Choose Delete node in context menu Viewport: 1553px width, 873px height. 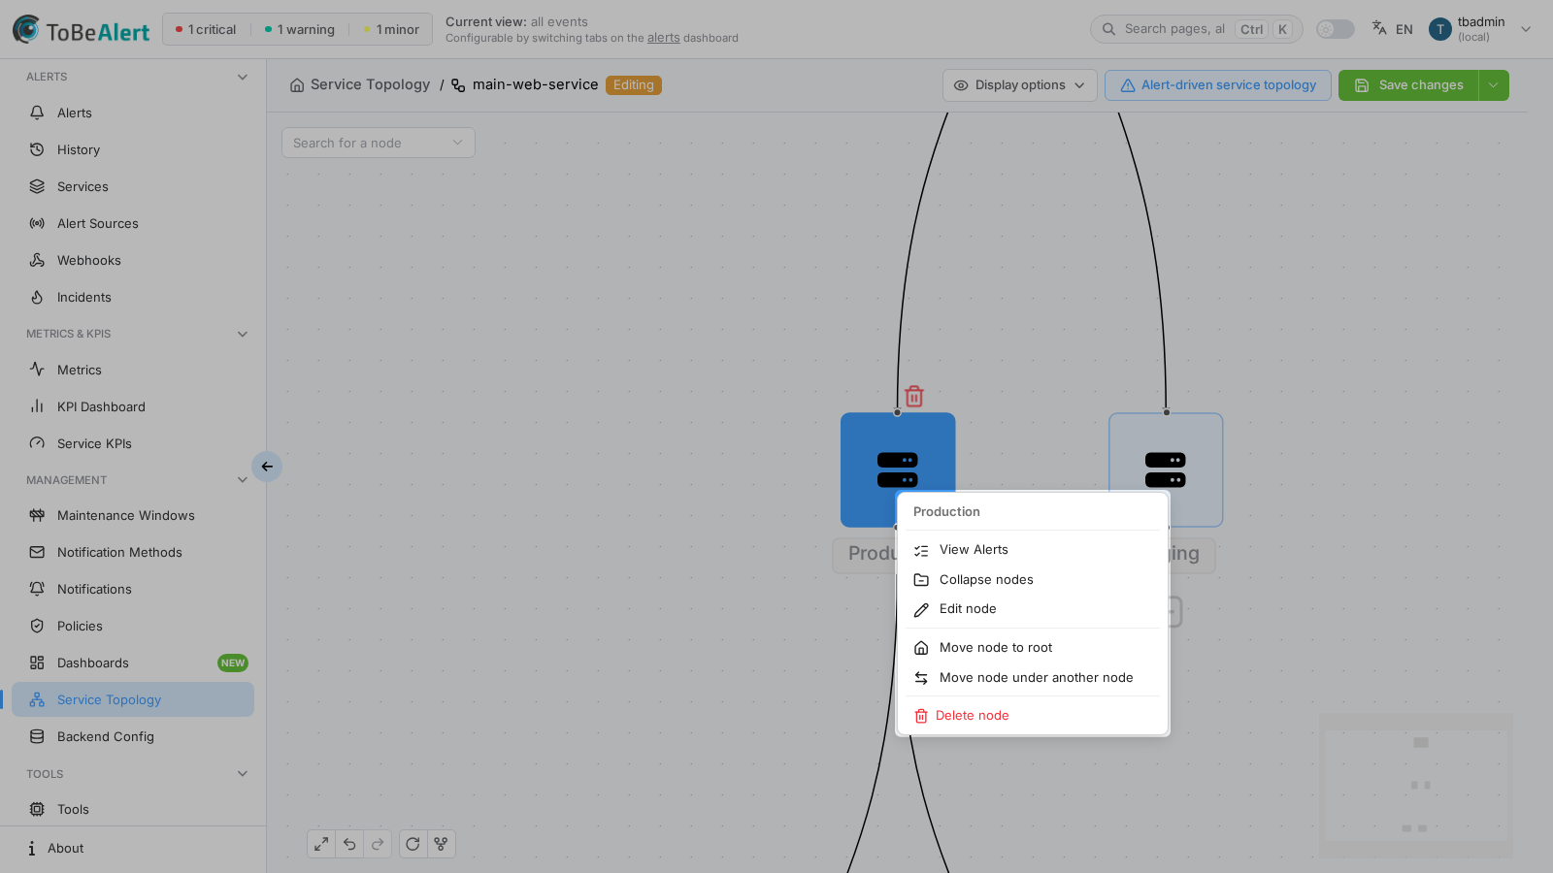pos(1033,716)
